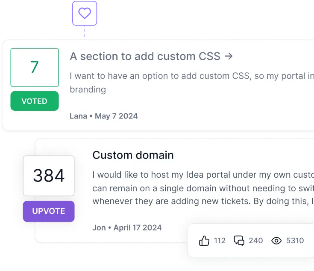314x271 pixels.
Task: Click the arrow after custom CSS title
Action: point(229,56)
